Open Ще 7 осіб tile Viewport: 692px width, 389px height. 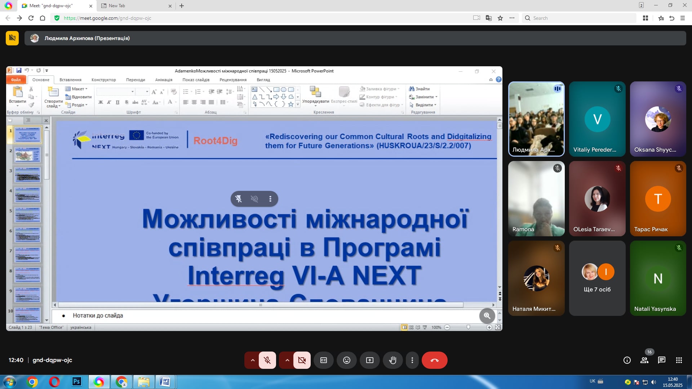click(x=597, y=278)
